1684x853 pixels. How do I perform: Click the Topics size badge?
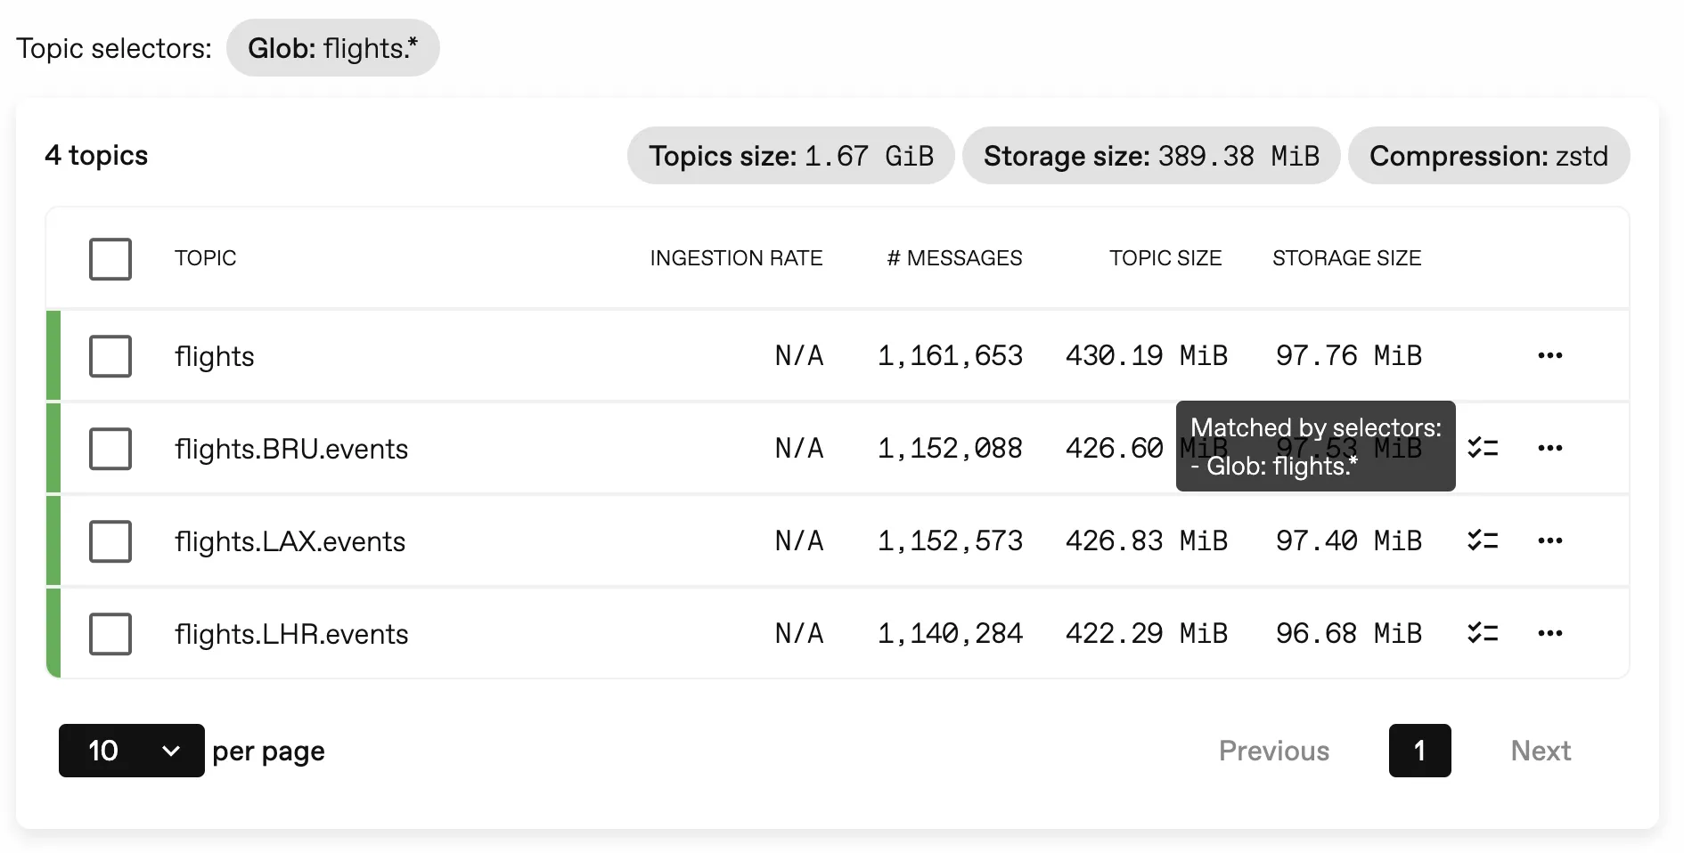coord(790,155)
